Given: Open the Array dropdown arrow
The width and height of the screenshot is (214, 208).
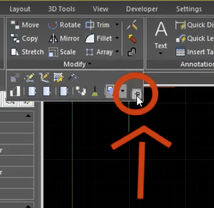Looking at the screenshot, I should coord(117,52).
